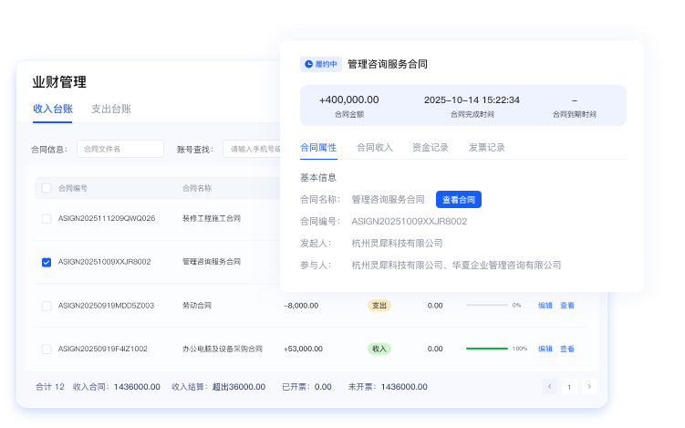Image resolution: width=685 pixels, height=428 pixels.
Task: Go to previous page with left chevron
Action: point(549,386)
